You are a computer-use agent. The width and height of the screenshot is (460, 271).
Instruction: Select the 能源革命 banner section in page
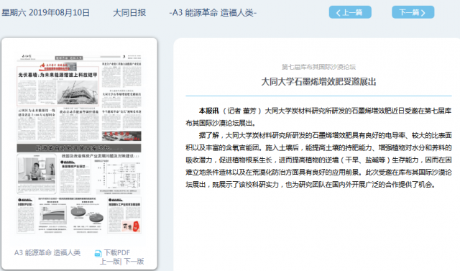coord(79,148)
